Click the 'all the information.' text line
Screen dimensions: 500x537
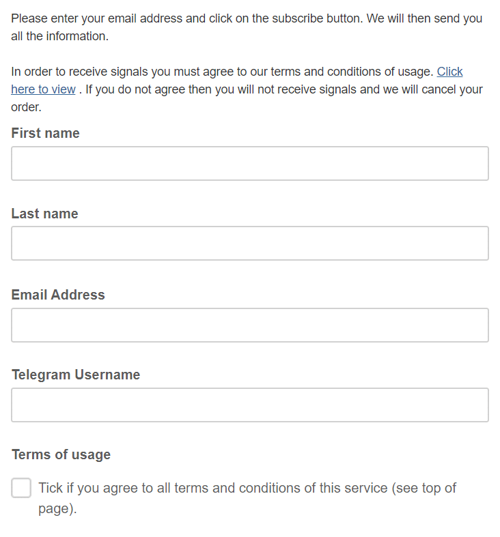coord(59,36)
